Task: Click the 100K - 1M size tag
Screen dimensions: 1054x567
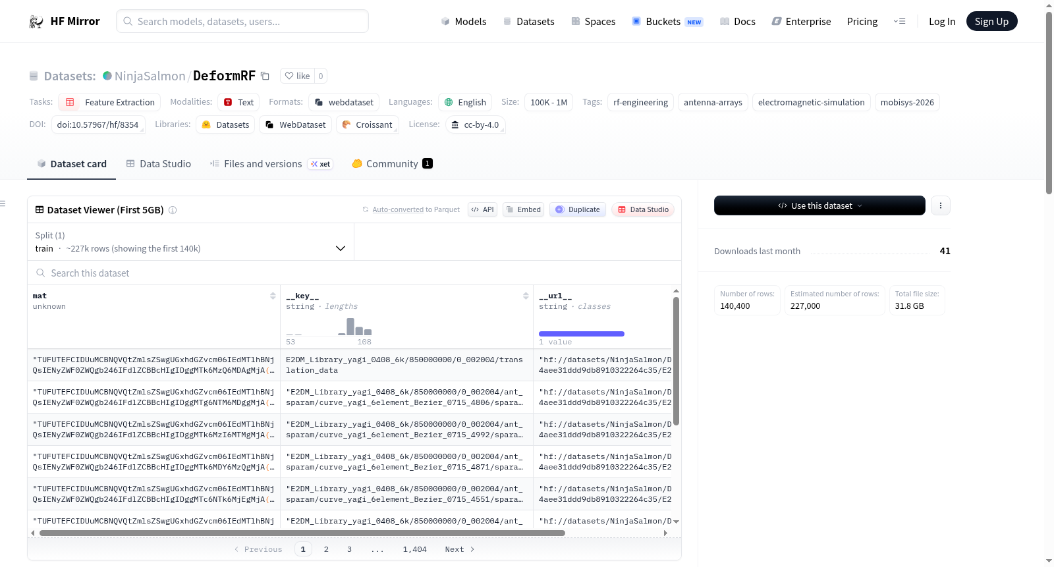Action: click(x=549, y=102)
